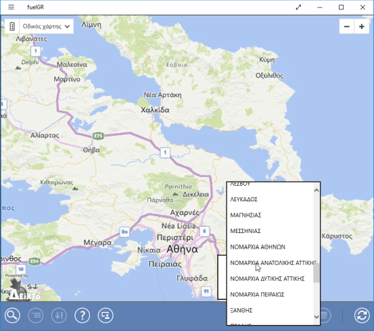Click the Θήβα label on map
The image size is (374, 331).
click(x=91, y=150)
